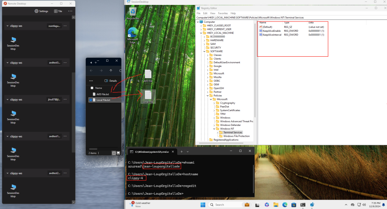387x209 pixels.
Task: Collapse the Policies registry key
Action: (x=208, y=96)
